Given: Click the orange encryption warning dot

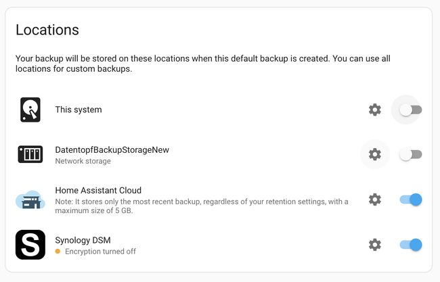Looking at the screenshot, I should click(58, 251).
